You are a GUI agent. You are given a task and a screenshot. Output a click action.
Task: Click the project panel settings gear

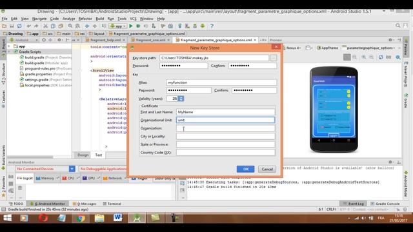point(59,40)
